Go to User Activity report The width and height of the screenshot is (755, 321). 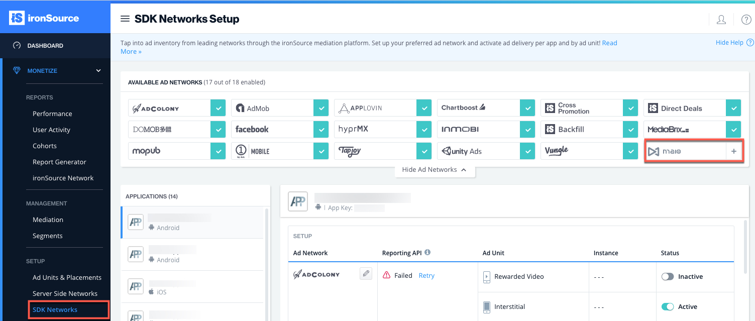pos(51,130)
